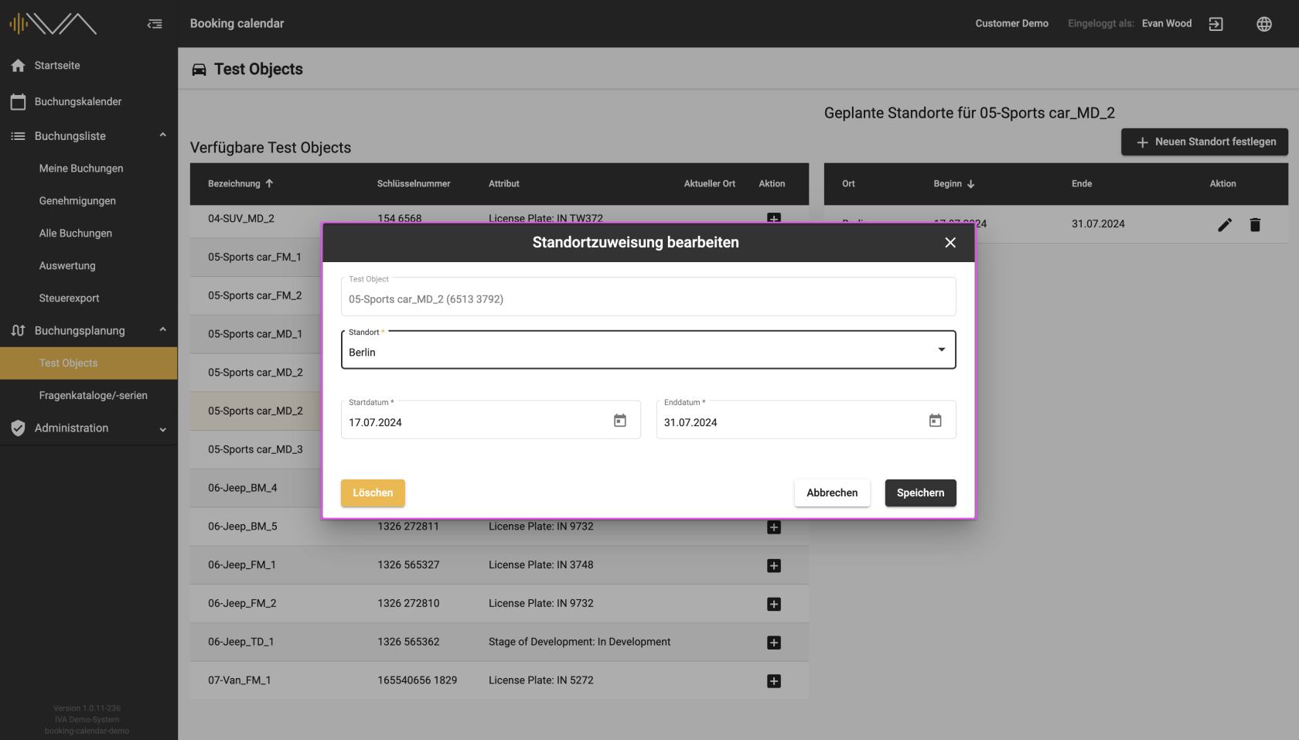Sort by Beginn column arrow
Screen dimensions: 1299x740
click(x=970, y=184)
